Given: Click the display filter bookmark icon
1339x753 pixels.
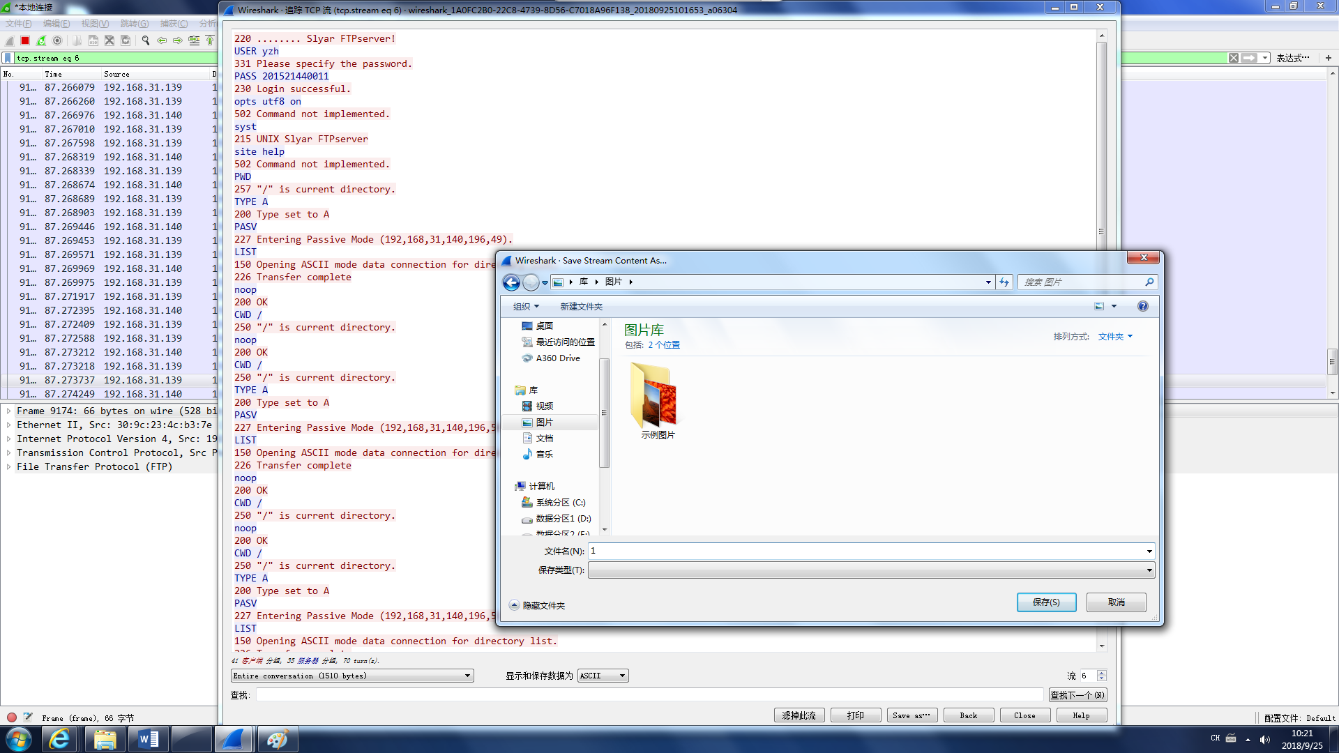Looking at the screenshot, I should click(x=8, y=58).
